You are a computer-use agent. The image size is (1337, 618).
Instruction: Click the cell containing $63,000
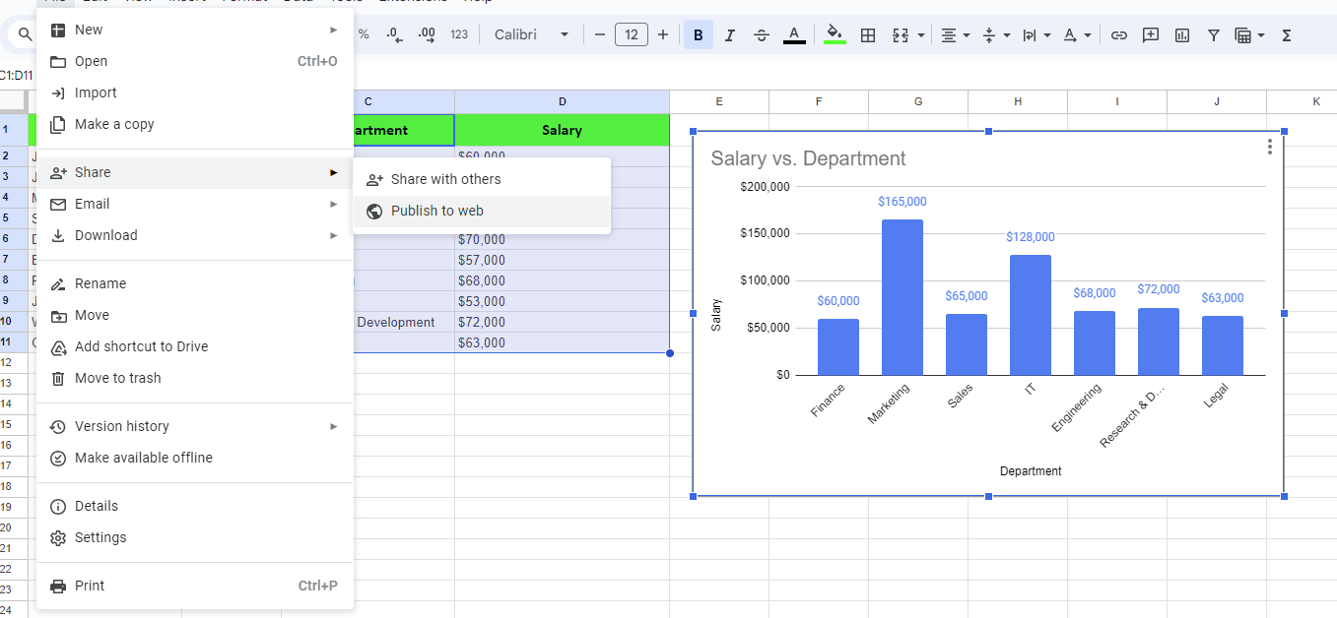coord(562,342)
